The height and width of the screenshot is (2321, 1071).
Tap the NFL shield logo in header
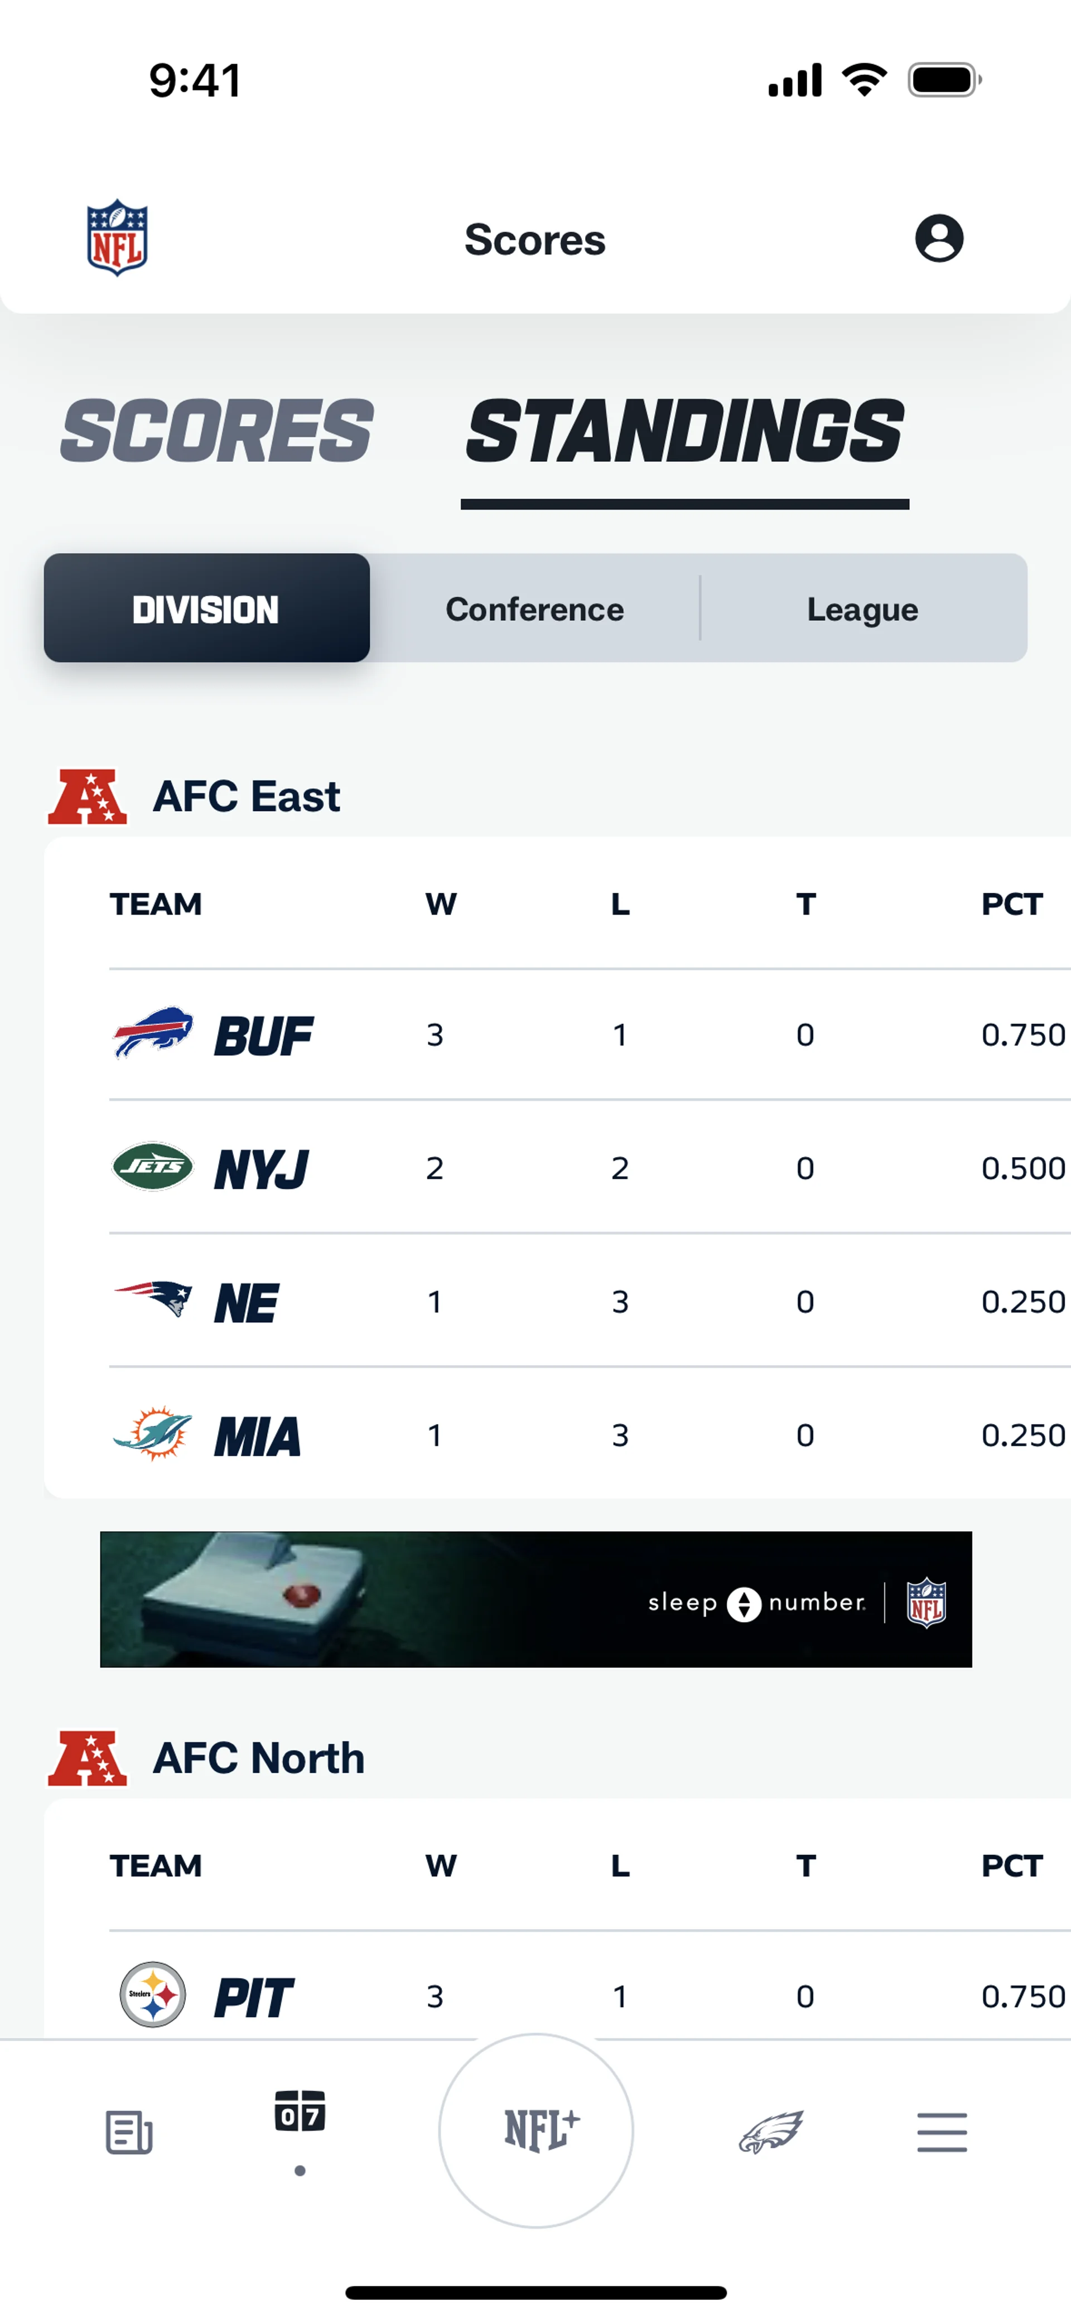tap(117, 238)
